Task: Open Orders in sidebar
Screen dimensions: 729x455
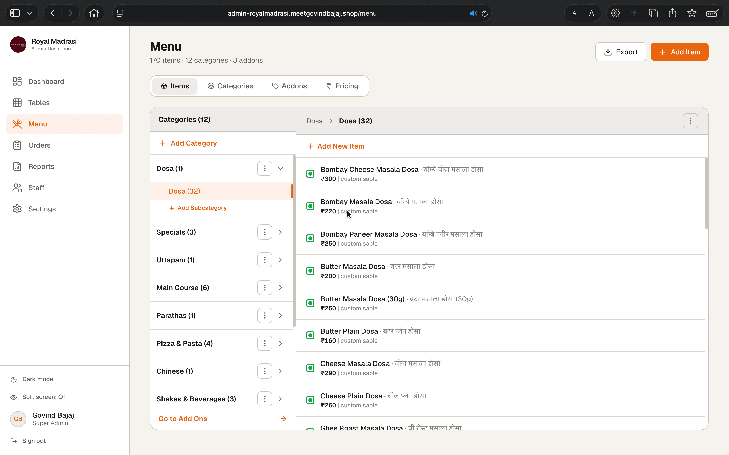Action: (65, 145)
